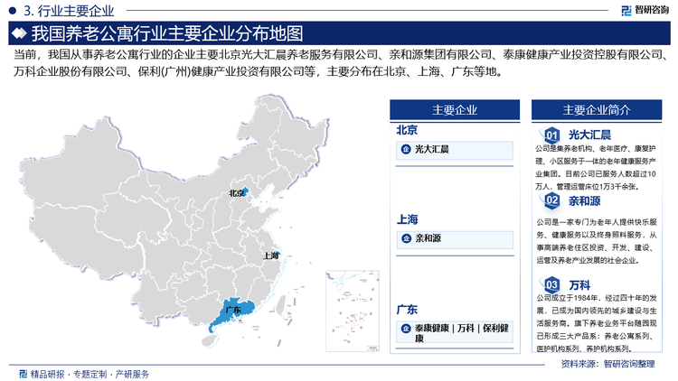Click the 01 hexagon badge
The image size is (678, 381).
pyautogui.click(x=551, y=135)
